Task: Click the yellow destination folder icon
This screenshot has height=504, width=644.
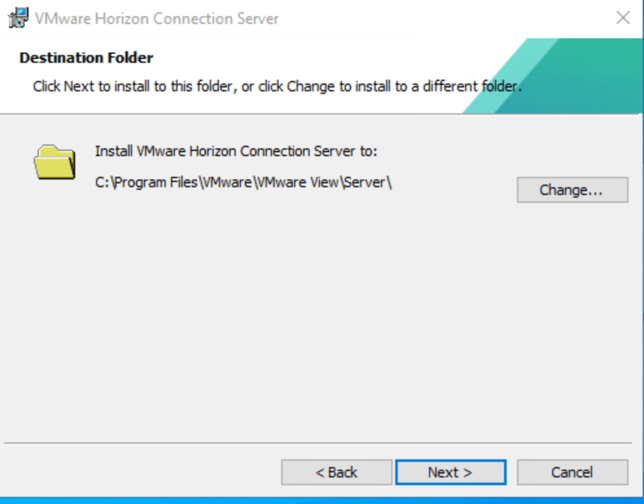Action: 54,162
